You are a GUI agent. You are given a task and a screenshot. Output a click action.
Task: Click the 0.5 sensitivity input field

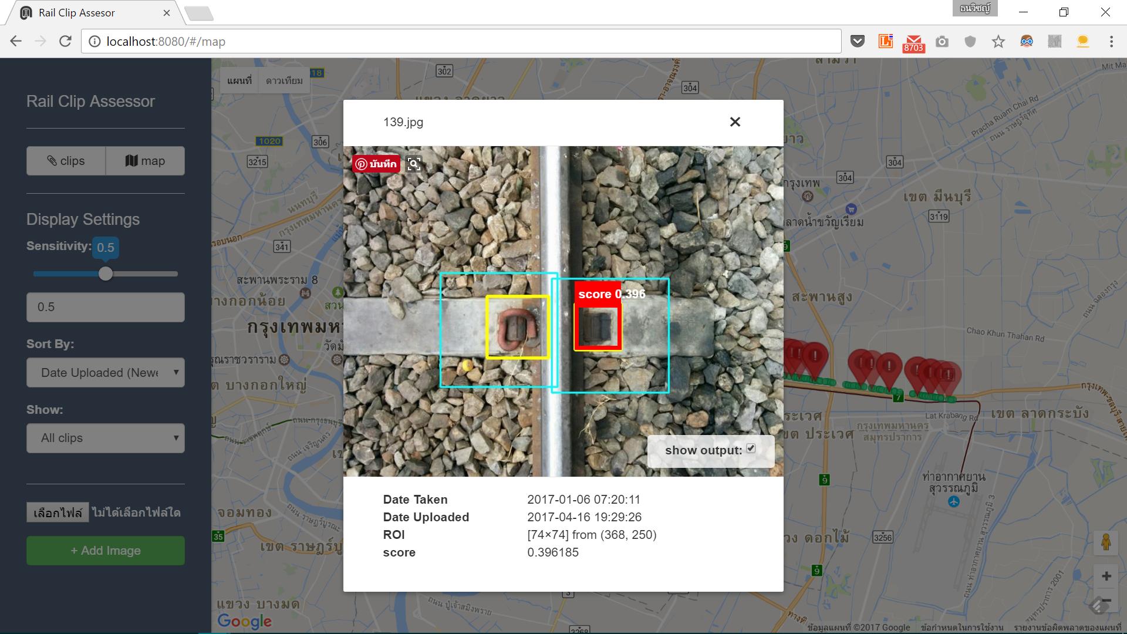click(x=105, y=306)
